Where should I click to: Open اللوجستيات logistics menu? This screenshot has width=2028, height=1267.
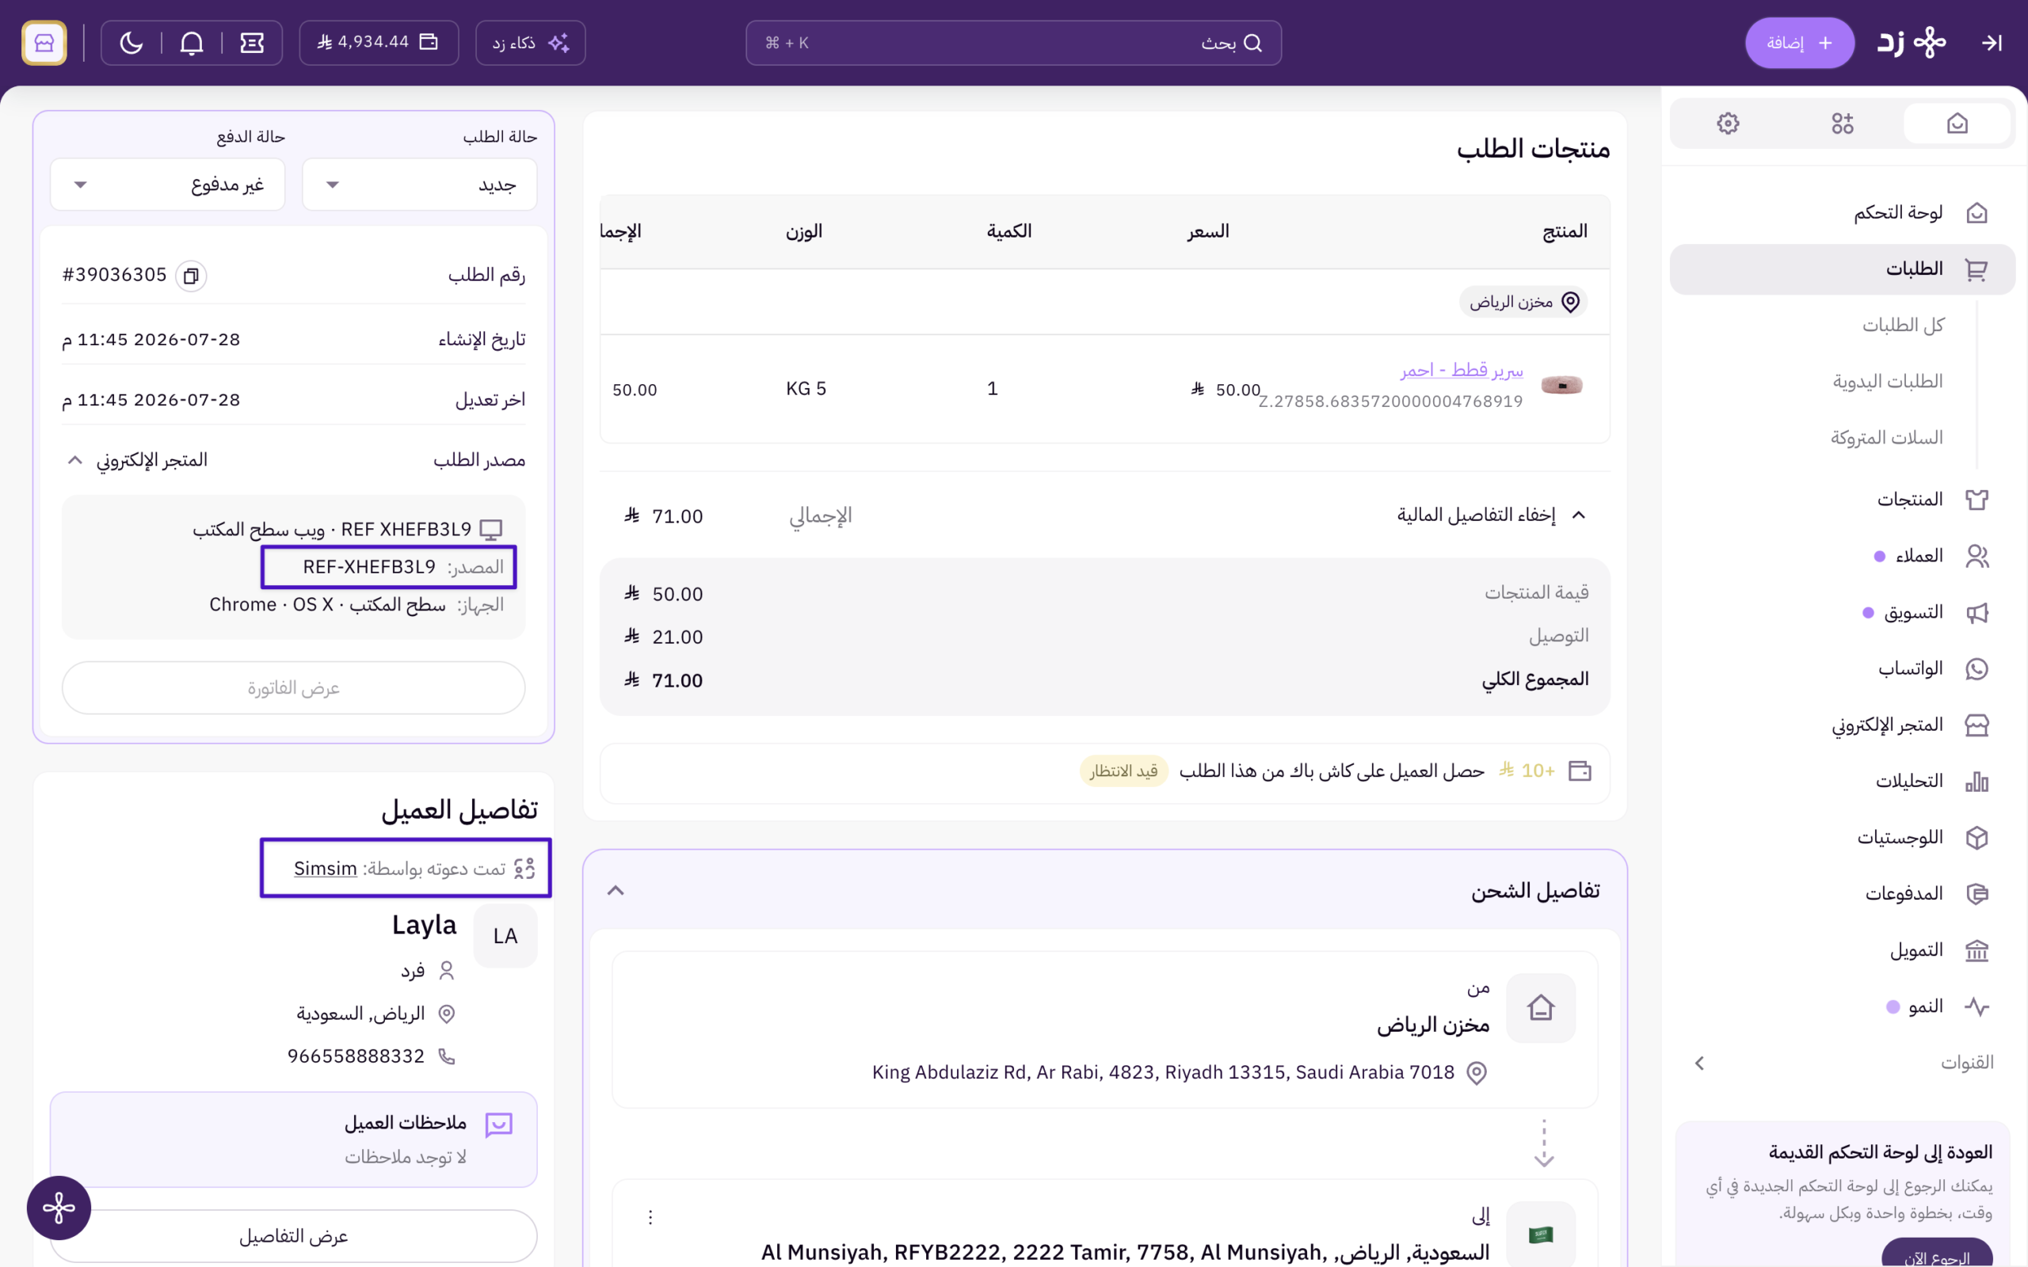tap(1842, 837)
